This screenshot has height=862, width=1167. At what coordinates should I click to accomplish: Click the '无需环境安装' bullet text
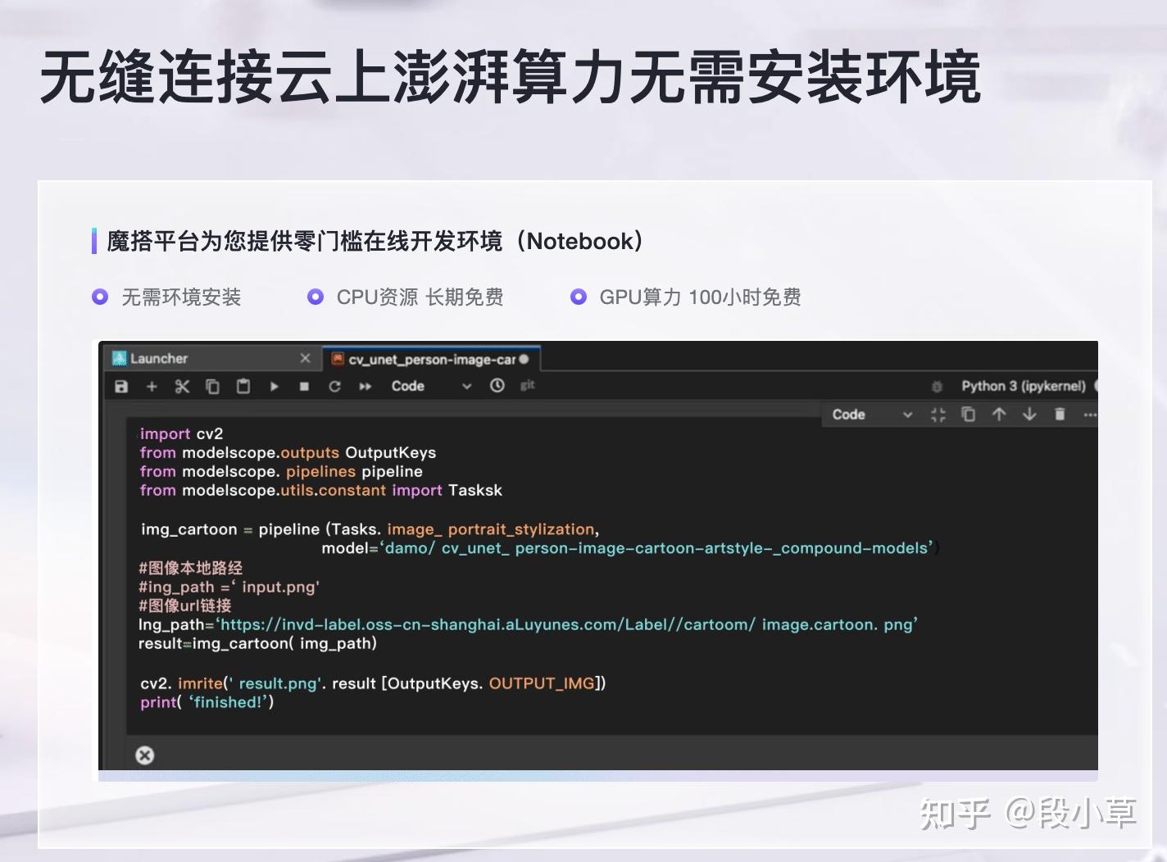[x=181, y=297]
